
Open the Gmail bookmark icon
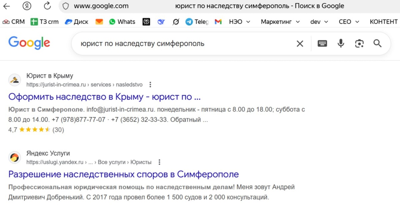(x=218, y=22)
